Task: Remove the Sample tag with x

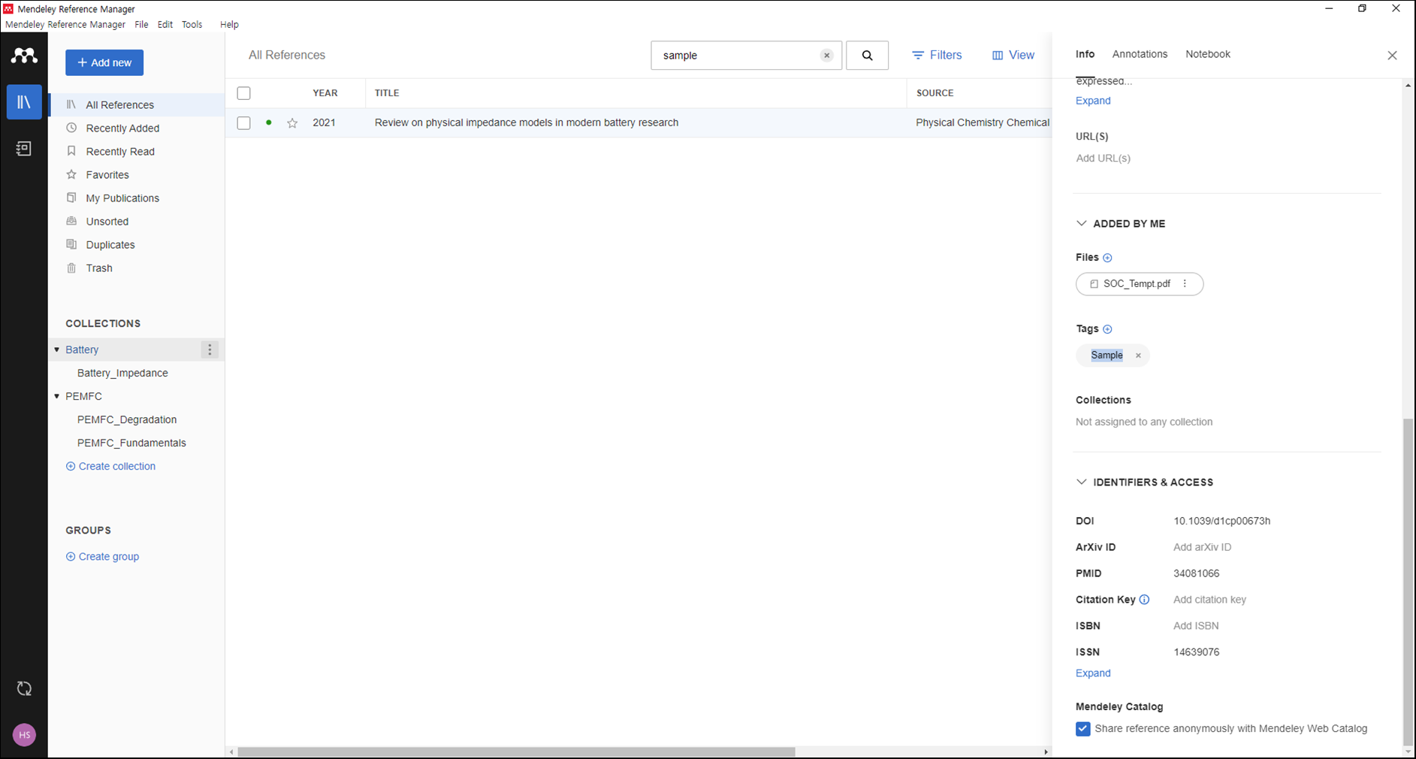Action: click(1138, 355)
